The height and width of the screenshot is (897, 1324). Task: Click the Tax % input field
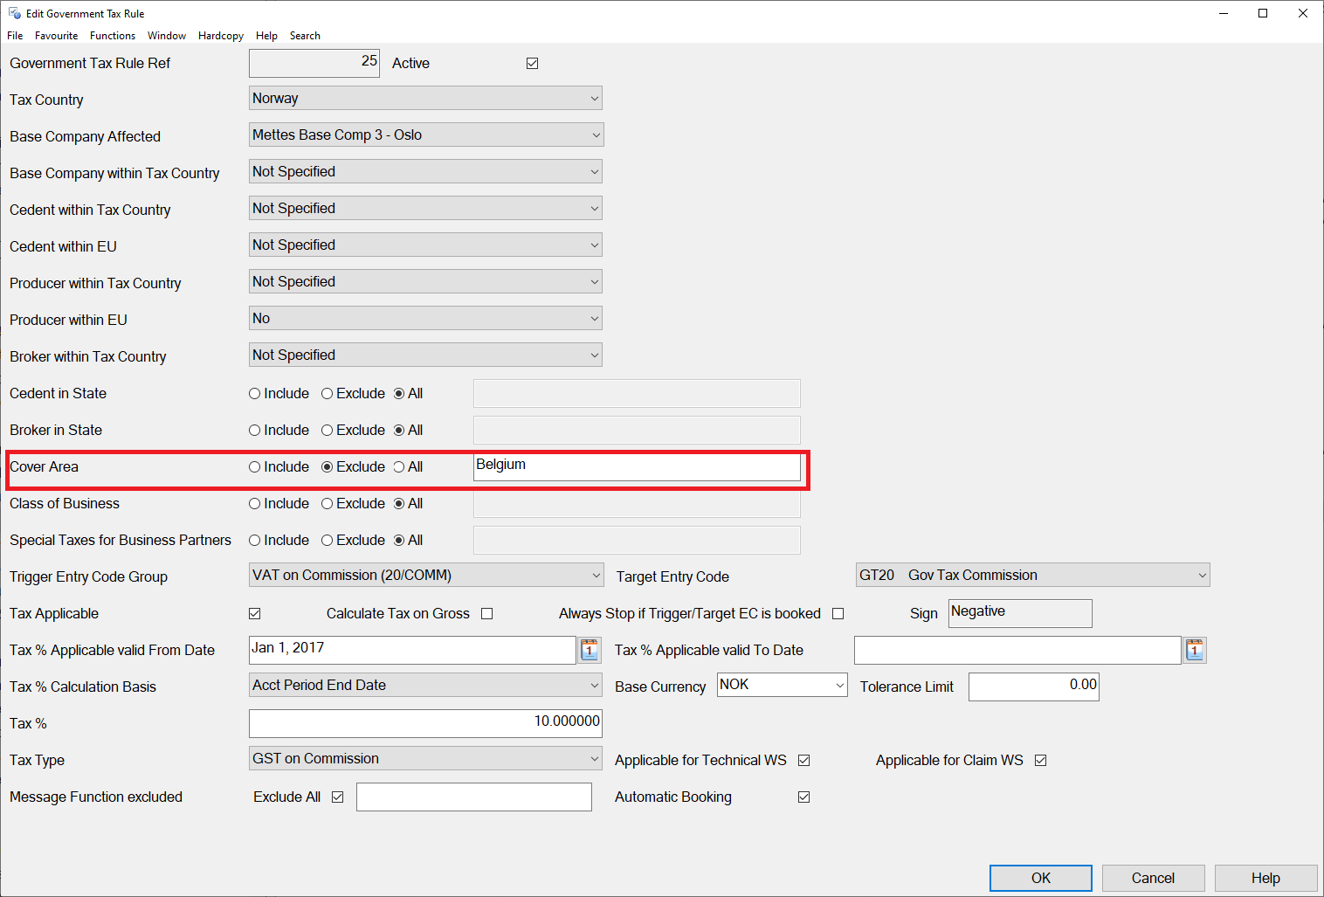pyautogui.click(x=425, y=722)
